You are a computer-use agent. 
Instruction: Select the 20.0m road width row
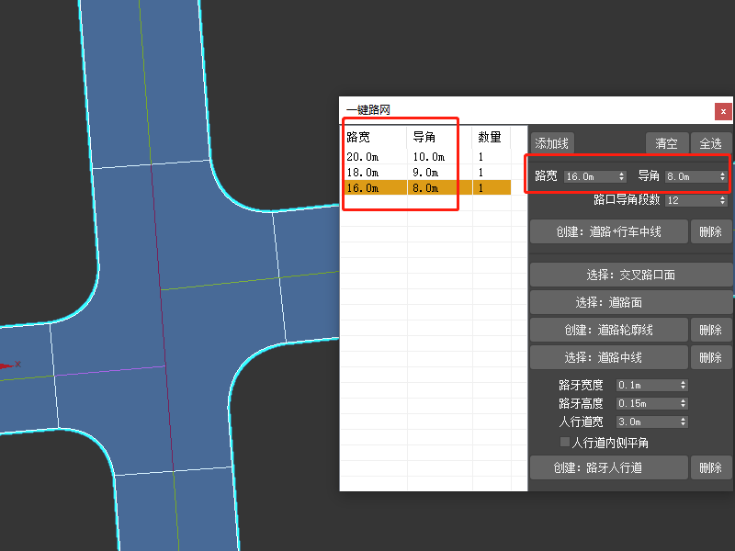pyautogui.click(x=427, y=157)
